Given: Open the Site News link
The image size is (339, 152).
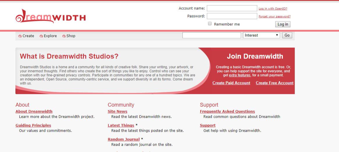Looking at the screenshot, I should coord(117,111).
